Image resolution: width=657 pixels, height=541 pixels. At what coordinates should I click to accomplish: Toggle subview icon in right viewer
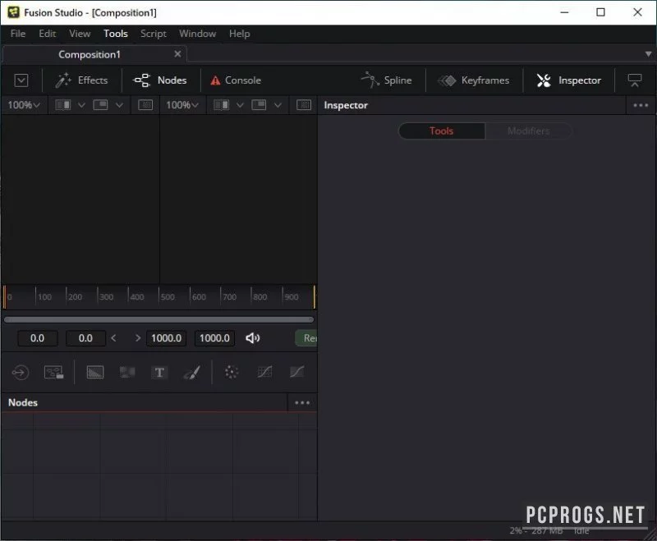click(x=259, y=105)
